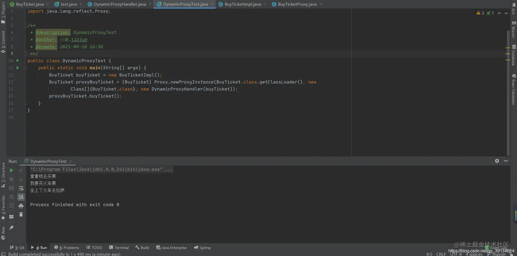The height and width of the screenshot is (256, 517).
Task: Pin the Run tab with pin icon
Action: (x=11, y=228)
